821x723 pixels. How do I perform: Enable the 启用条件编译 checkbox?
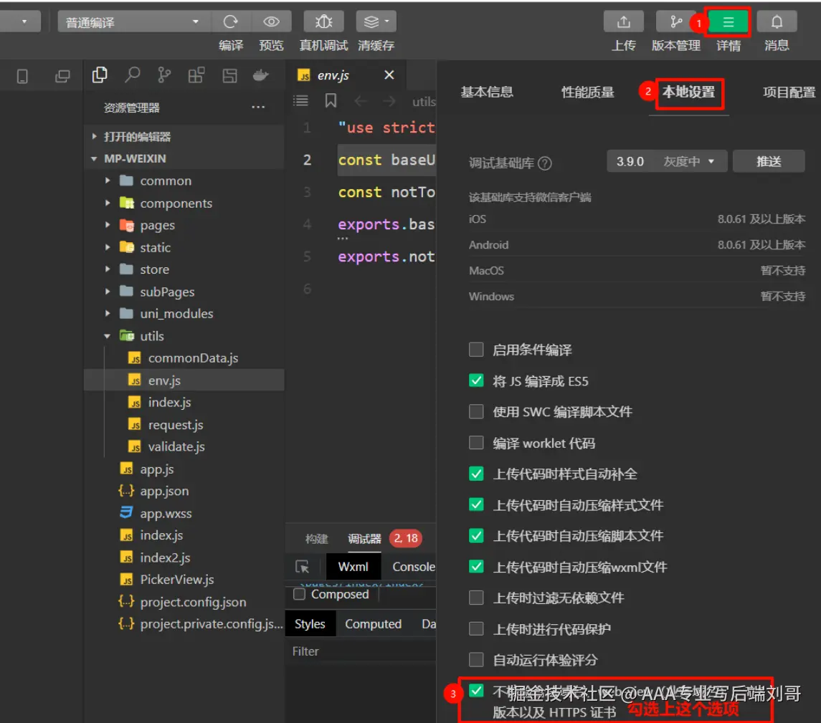click(476, 350)
